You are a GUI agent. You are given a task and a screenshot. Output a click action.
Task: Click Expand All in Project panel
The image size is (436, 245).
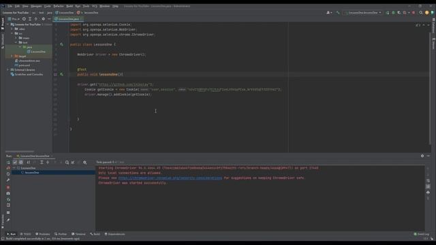tap(30, 19)
